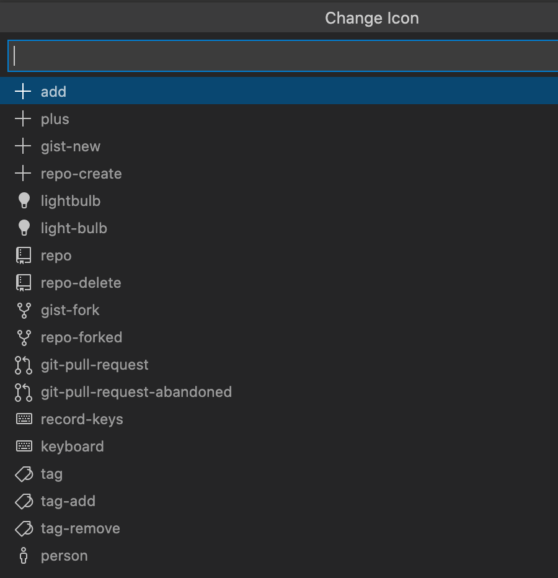Pick the tag icon
The height and width of the screenshot is (578, 558).
coord(51,474)
